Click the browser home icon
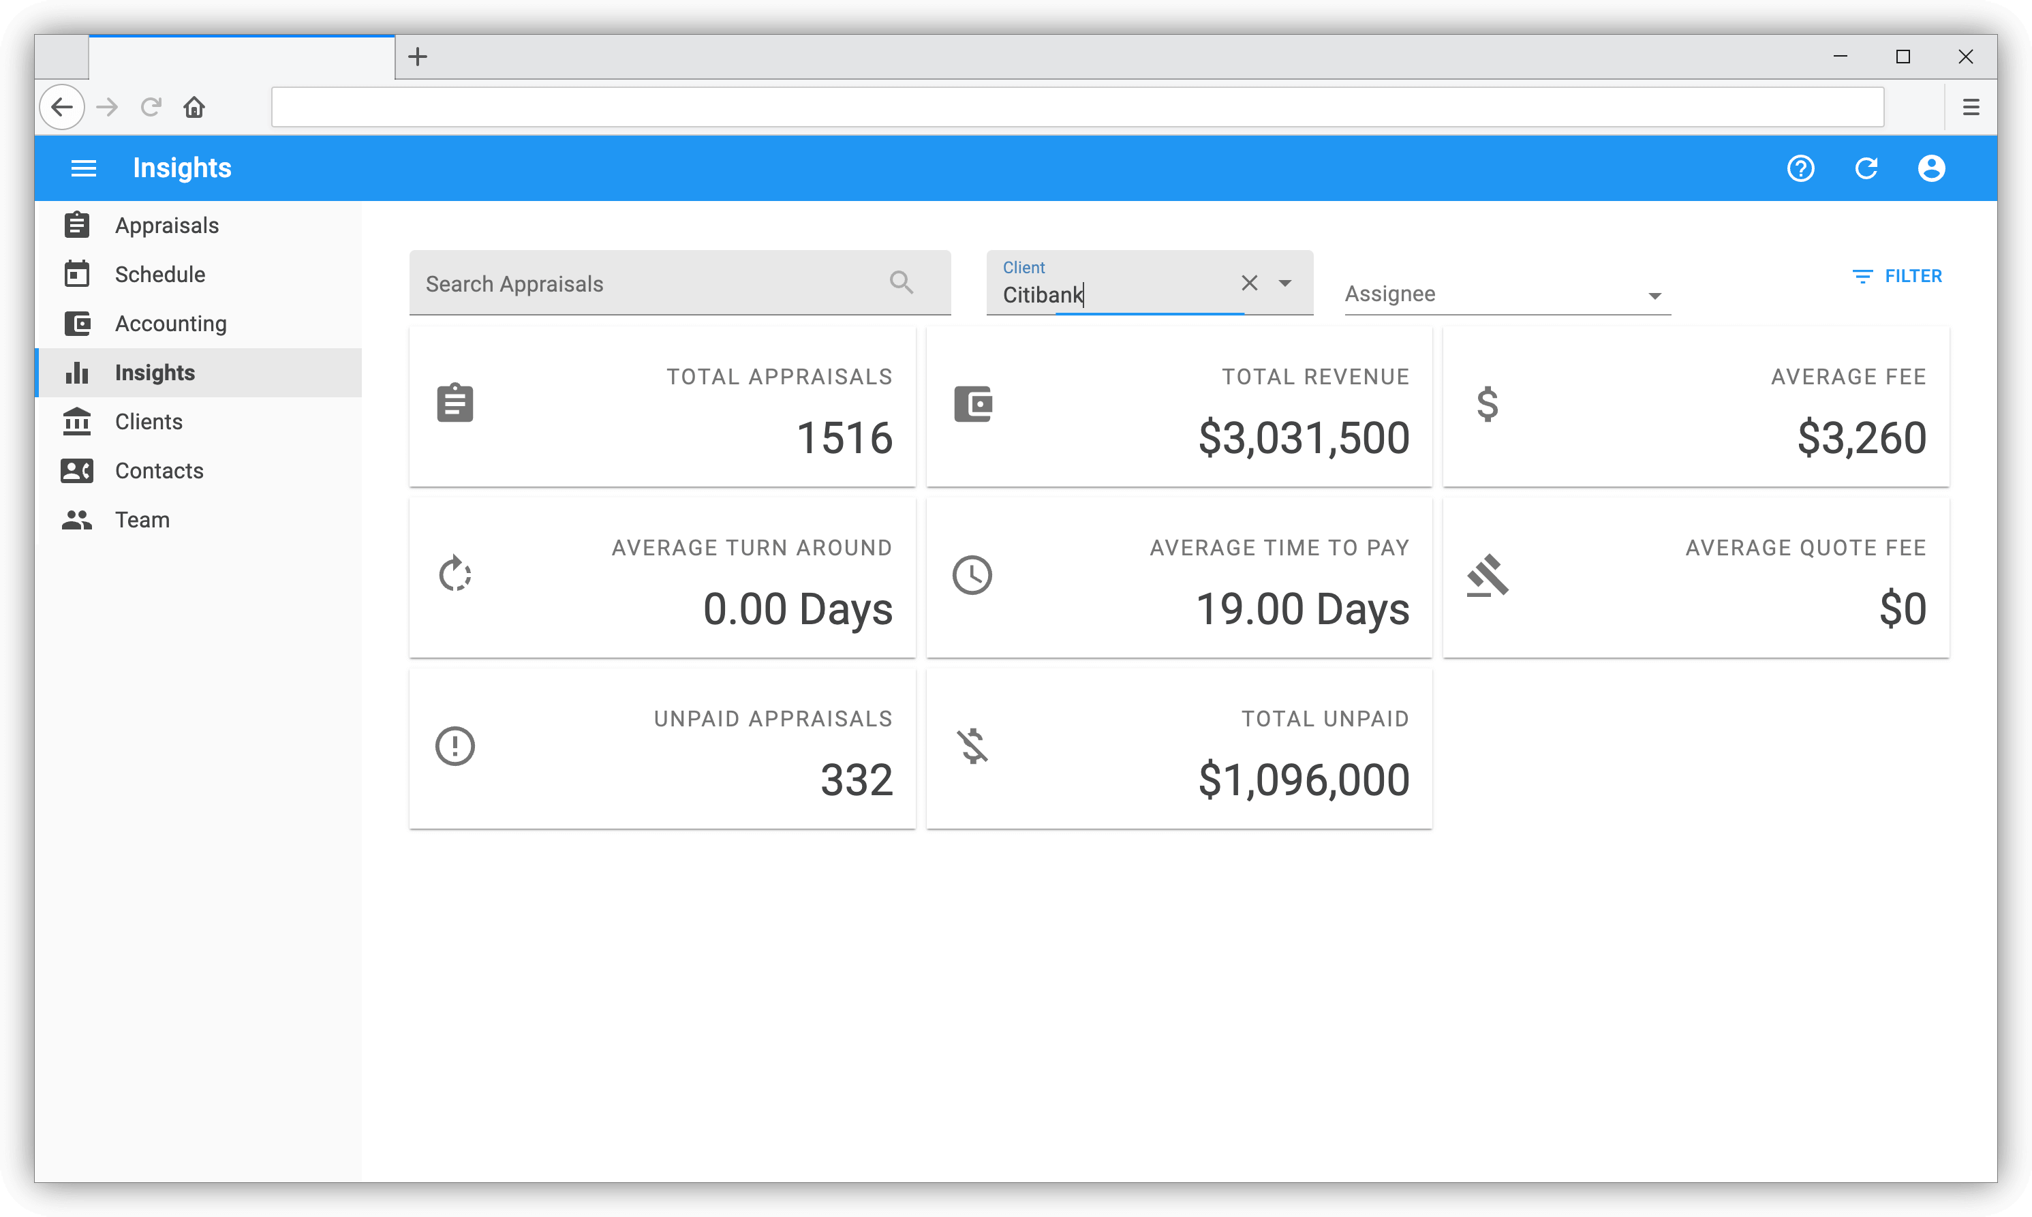This screenshot has height=1217, width=2032. 194,108
